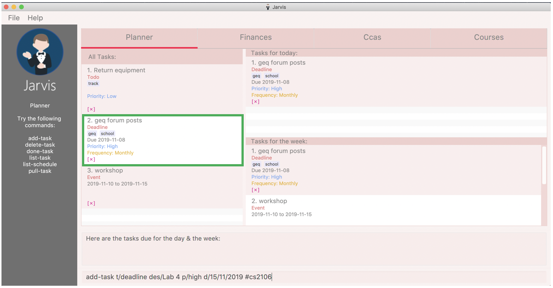
Task: Open the Ccas tab
Action: point(372,37)
